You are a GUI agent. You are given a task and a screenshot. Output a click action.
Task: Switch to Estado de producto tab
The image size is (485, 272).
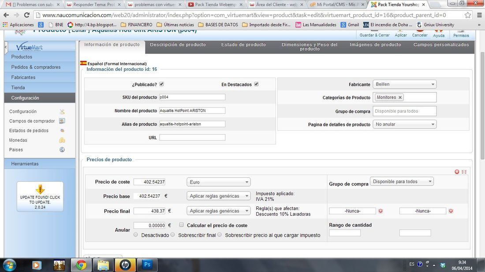(x=243, y=45)
